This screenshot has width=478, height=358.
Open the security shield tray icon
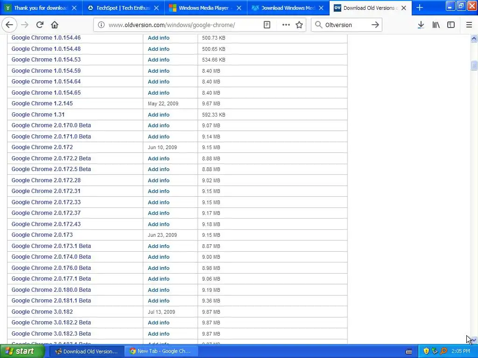426,351
